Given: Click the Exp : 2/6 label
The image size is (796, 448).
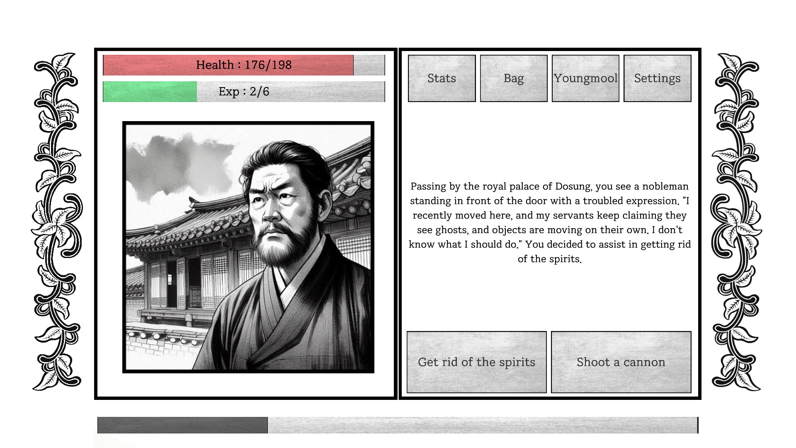Looking at the screenshot, I should pos(244,92).
